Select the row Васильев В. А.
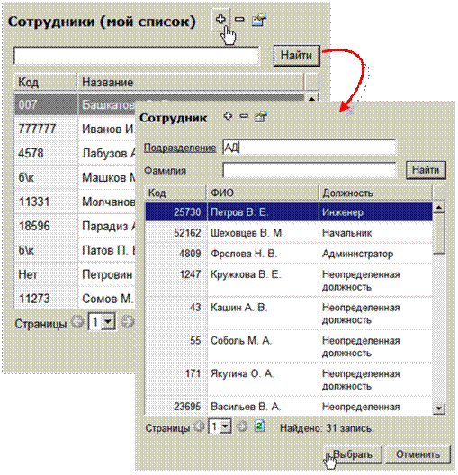 tap(289, 407)
